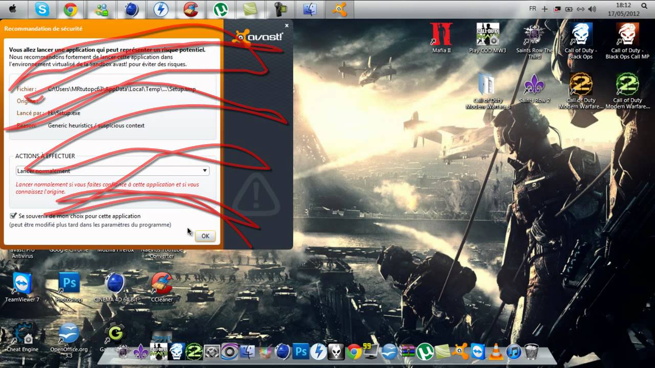Uncheck 'Se souvenir de mon choix pour cette application'
This screenshot has height=368, width=655.
[13, 216]
